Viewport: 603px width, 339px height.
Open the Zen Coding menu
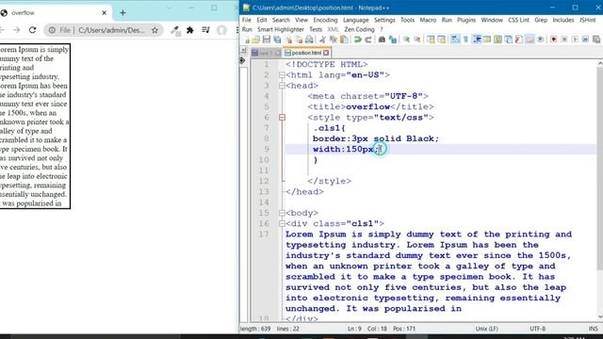click(359, 29)
